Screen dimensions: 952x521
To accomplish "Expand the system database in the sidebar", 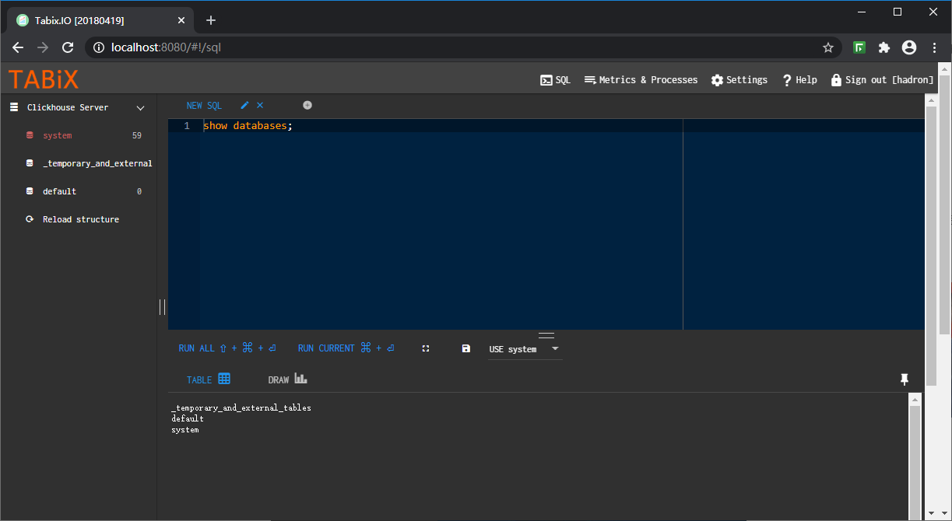I will [57, 135].
